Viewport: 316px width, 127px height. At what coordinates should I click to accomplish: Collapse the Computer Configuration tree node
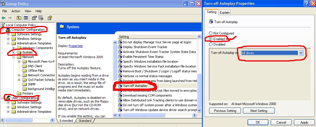tap(3, 30)
